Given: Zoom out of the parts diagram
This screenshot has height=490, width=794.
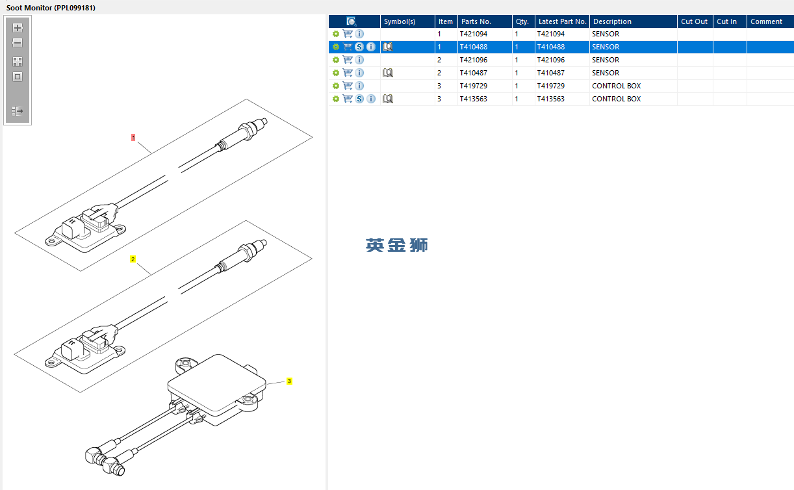Looking at the screenshot, I should tap(18, 43).
